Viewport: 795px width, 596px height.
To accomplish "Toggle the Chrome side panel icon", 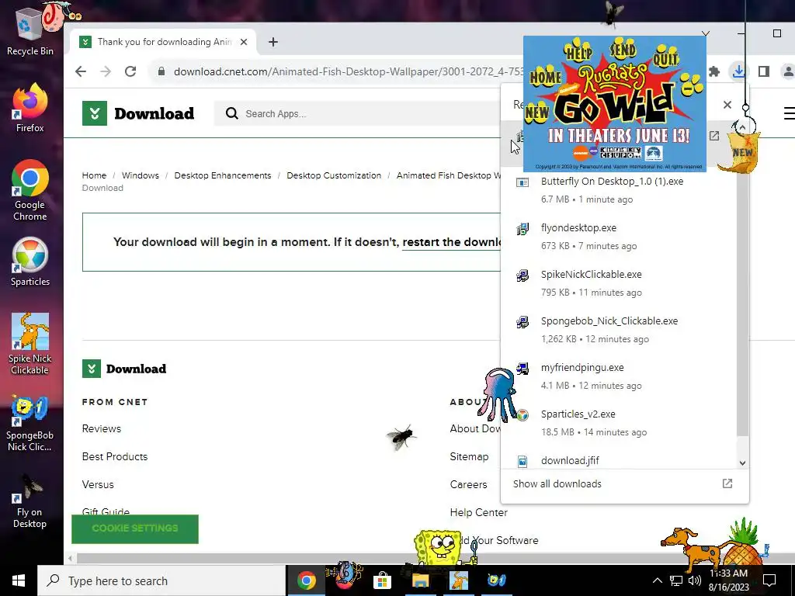I will pos(764,71).
